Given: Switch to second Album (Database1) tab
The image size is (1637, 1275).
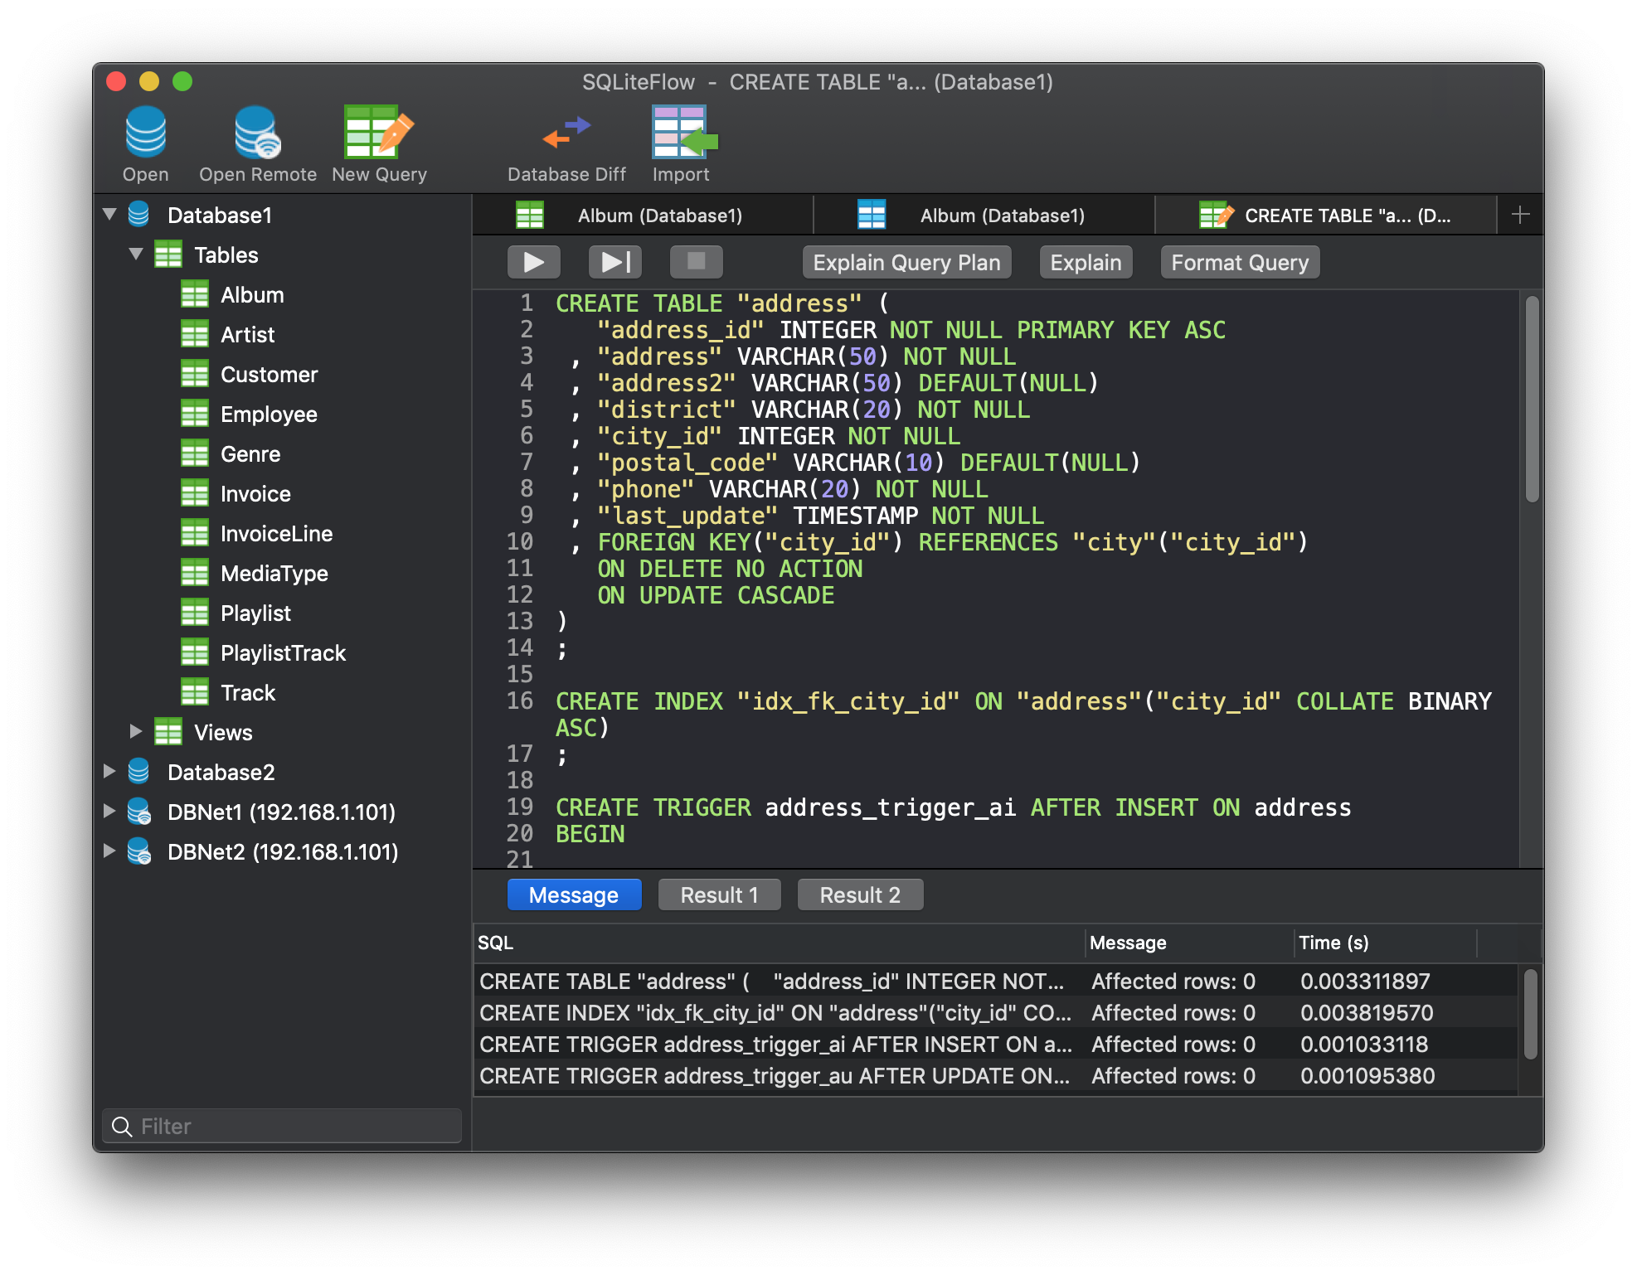Looking at the screenshot, I should (x=984, y=216).
